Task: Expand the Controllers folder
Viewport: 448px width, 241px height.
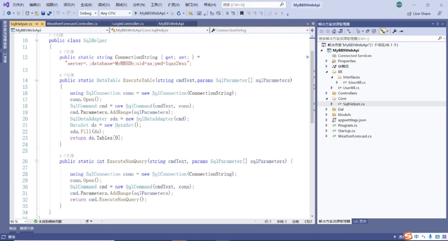Action: 326,93
